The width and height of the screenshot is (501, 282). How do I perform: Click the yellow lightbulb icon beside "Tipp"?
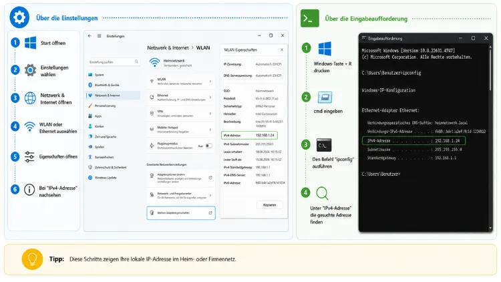pos(32,259)
